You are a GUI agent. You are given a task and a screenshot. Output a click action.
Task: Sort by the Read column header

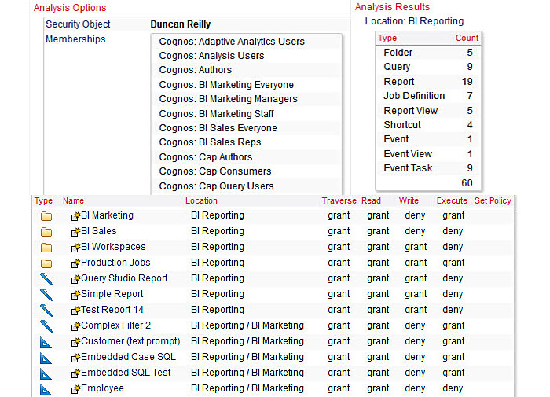(371, 200)
